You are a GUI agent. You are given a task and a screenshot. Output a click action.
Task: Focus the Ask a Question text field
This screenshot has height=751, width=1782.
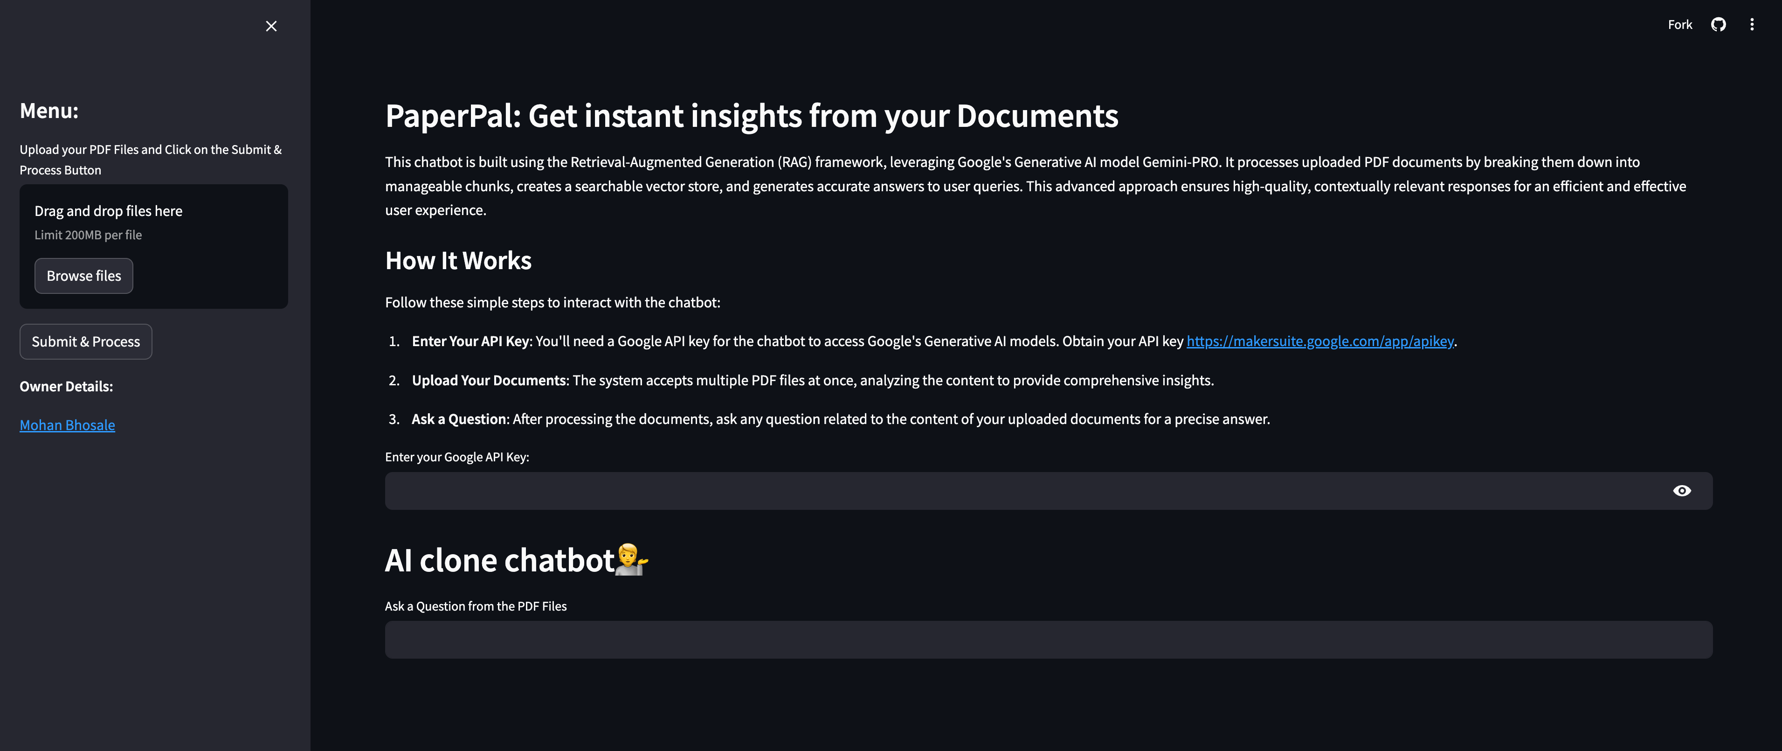coord(1049,640)
